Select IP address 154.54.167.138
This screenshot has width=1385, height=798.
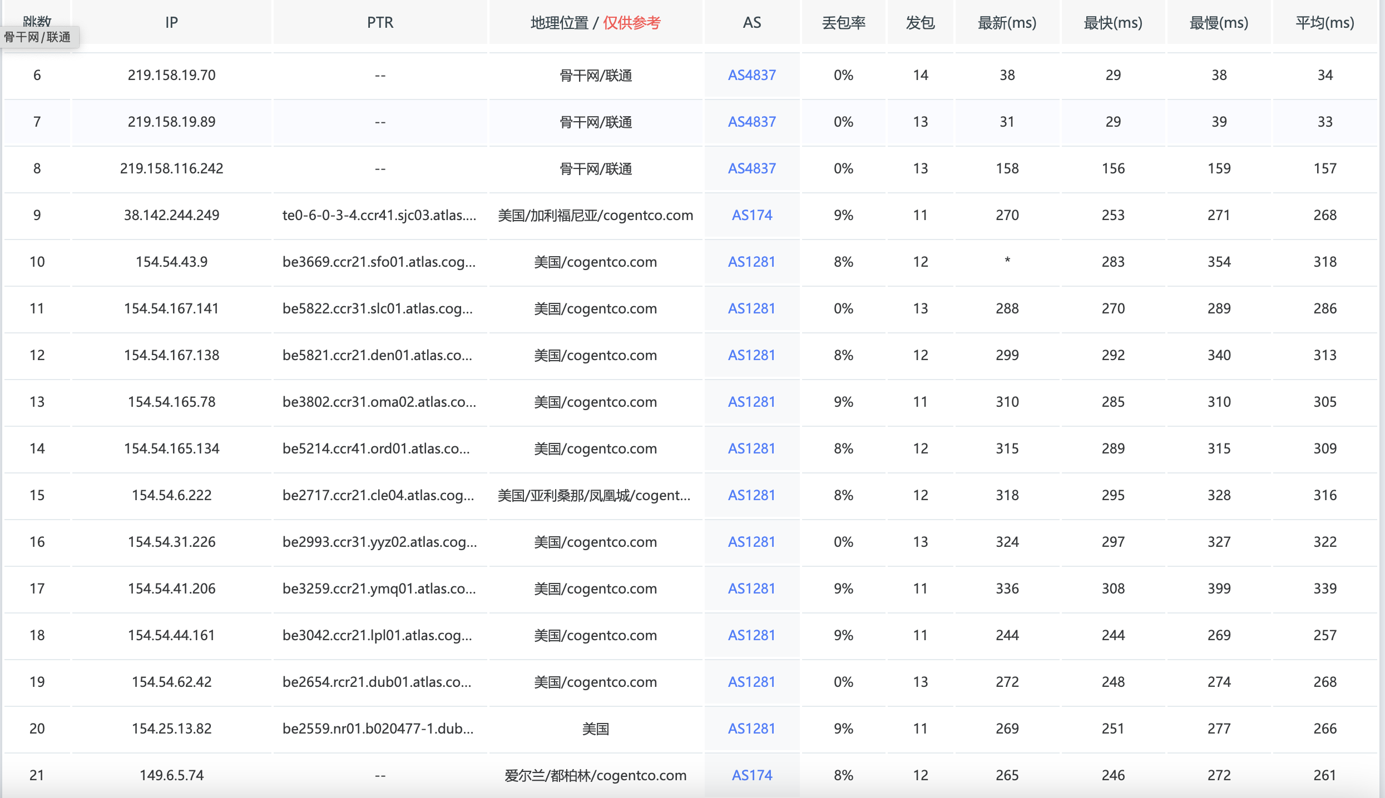(x=171, y=355)
